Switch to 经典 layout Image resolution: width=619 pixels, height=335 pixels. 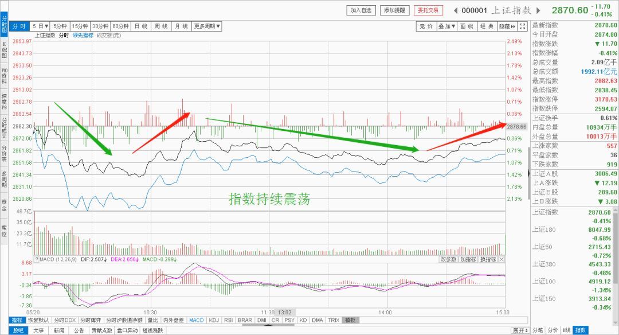(487, 26)
